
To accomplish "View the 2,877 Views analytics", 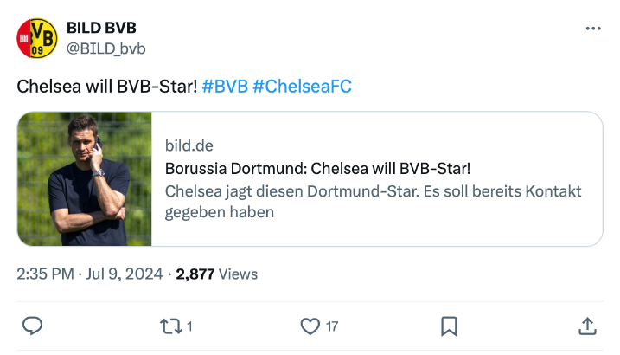I will [x=217, y=274].
